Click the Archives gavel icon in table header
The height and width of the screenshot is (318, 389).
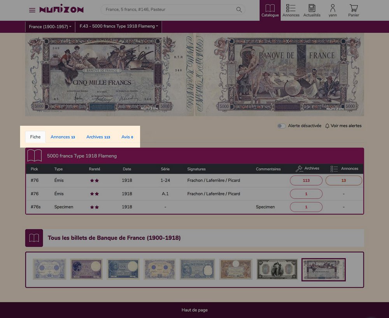pyautogui.click(x=299, y=169)
